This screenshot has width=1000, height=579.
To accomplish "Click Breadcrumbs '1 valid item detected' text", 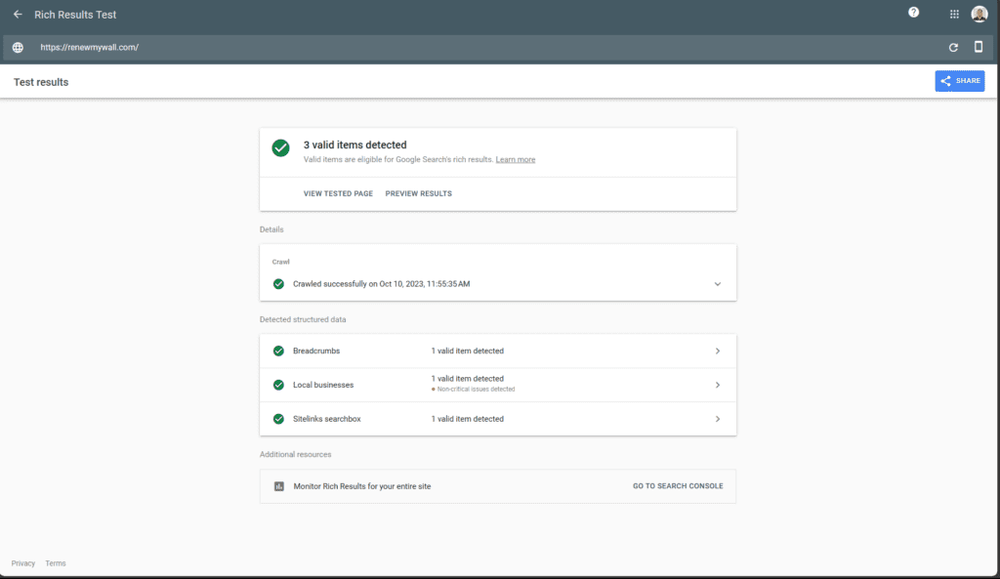I will click(x=468, y=351).
